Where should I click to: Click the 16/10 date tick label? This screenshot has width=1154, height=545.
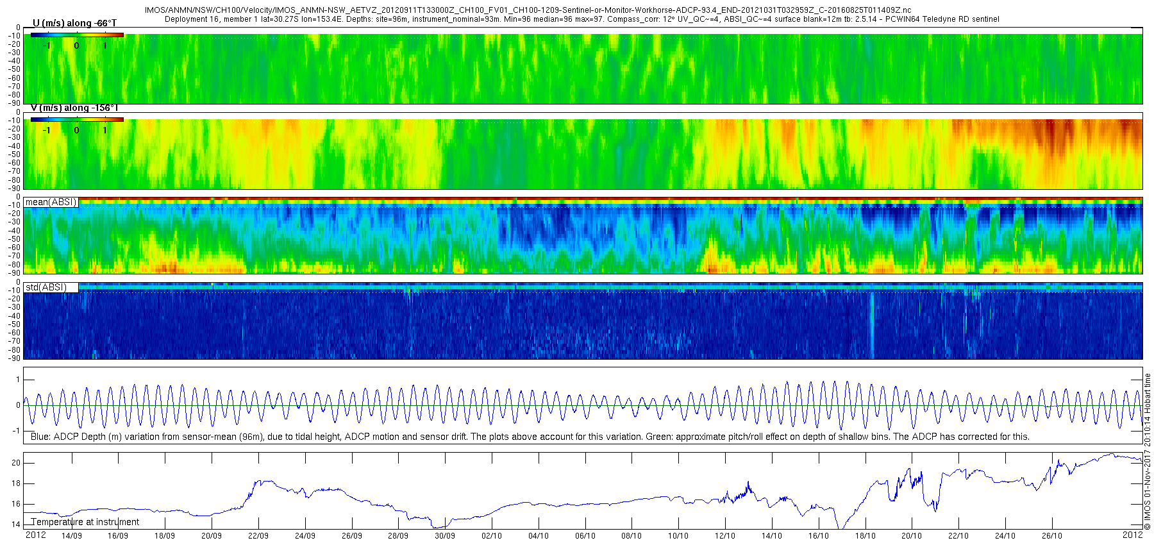819,536
